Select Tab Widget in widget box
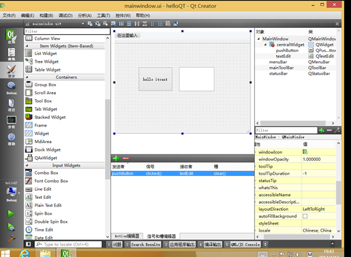The width and height of the screenshot is (351, 257). (x=46, y=109)
